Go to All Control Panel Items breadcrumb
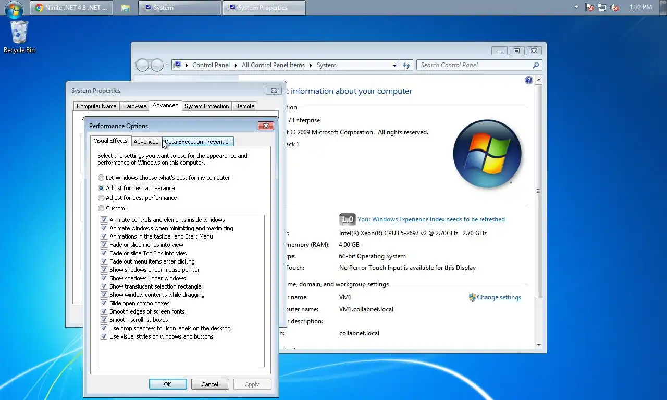 pyautogui.click(x=273, y=65)
